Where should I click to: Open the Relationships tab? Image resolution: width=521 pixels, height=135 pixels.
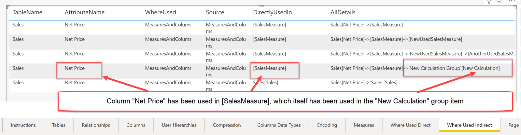[96, 125]
